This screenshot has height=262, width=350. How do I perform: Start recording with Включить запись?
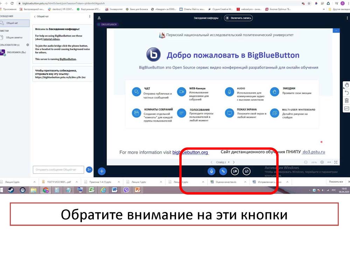point(238,18)
